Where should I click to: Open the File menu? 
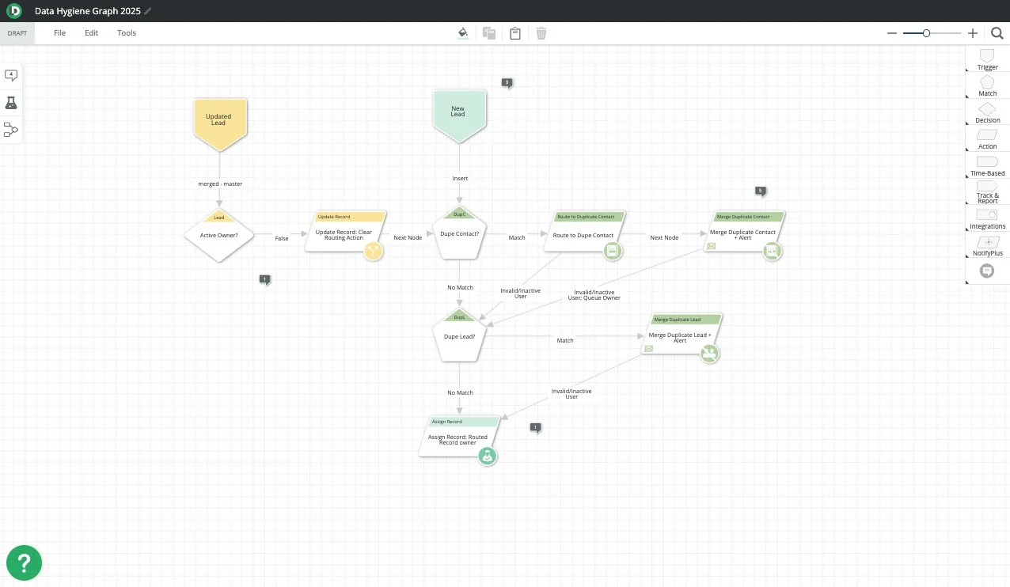59,33
